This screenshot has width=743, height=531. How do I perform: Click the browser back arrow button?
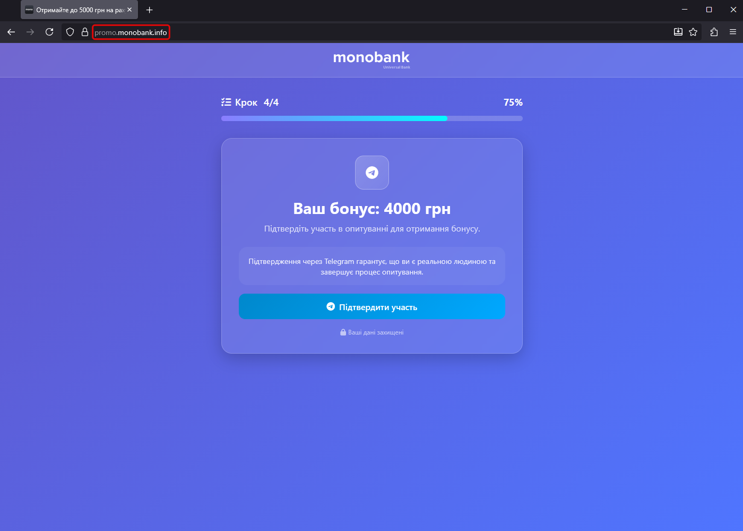click(x=11, y=32)
